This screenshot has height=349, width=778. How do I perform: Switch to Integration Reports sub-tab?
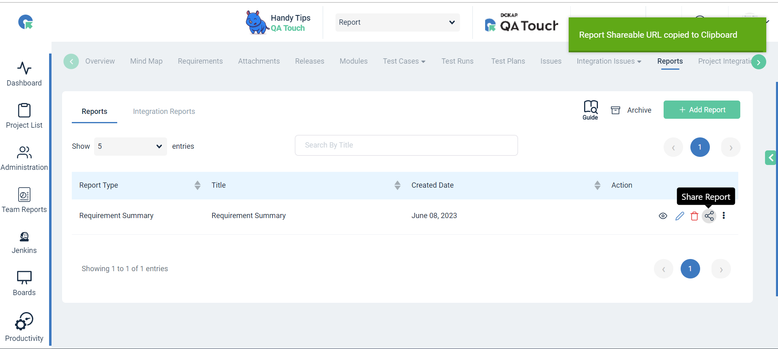[x=164, y=111]
